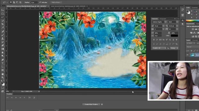
Task: Click the Create Video Timeline button
Action: point(91,105)
